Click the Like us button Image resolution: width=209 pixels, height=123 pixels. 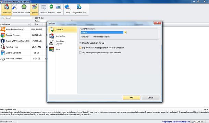(198, 122)
